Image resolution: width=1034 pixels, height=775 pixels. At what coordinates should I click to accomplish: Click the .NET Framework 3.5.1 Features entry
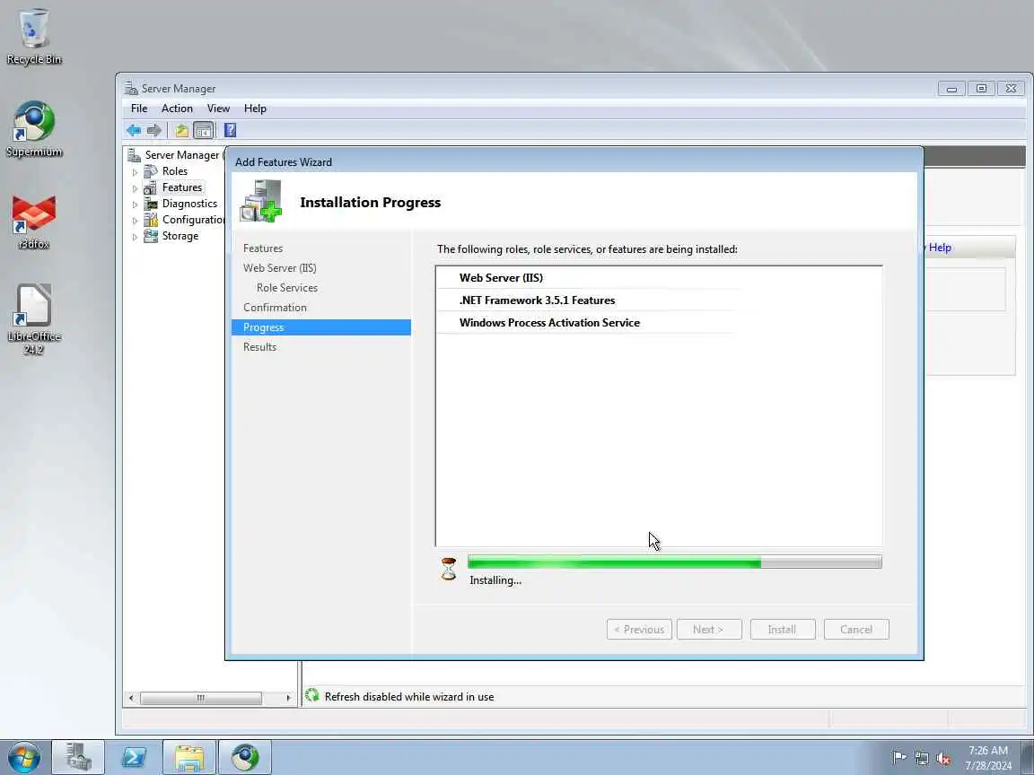[537, 300]
